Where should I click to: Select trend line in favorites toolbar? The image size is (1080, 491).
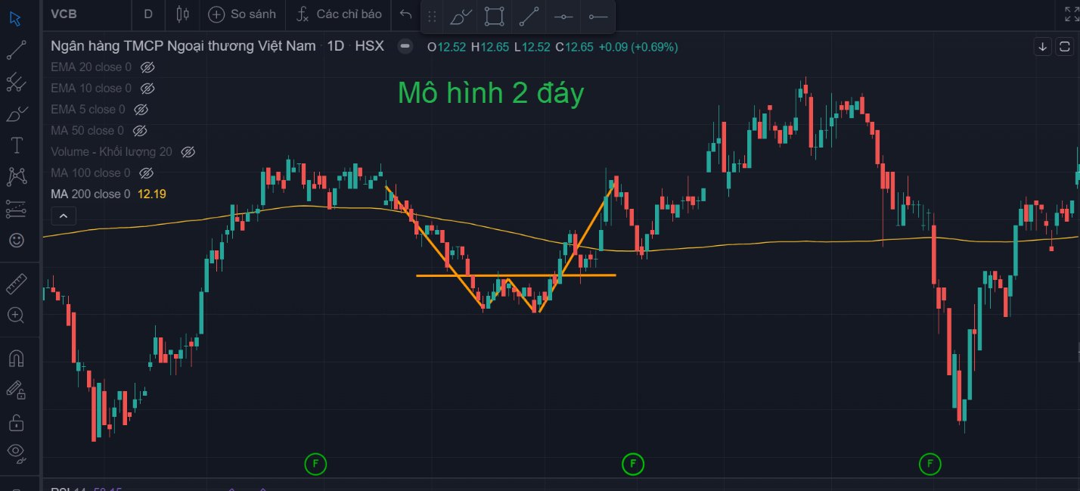click(529, 16)
